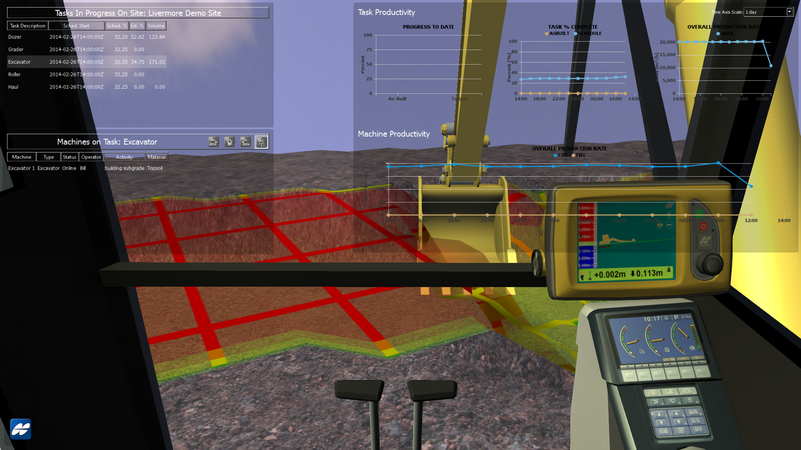
Task: Click the Tasks In Progress On Site title bar
Action: click(x=138, y=13)
